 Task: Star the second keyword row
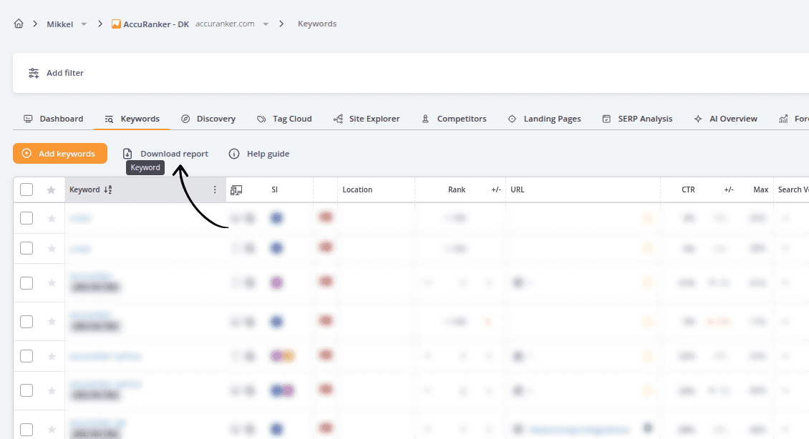pyautogui.click(x=52, y=248)
